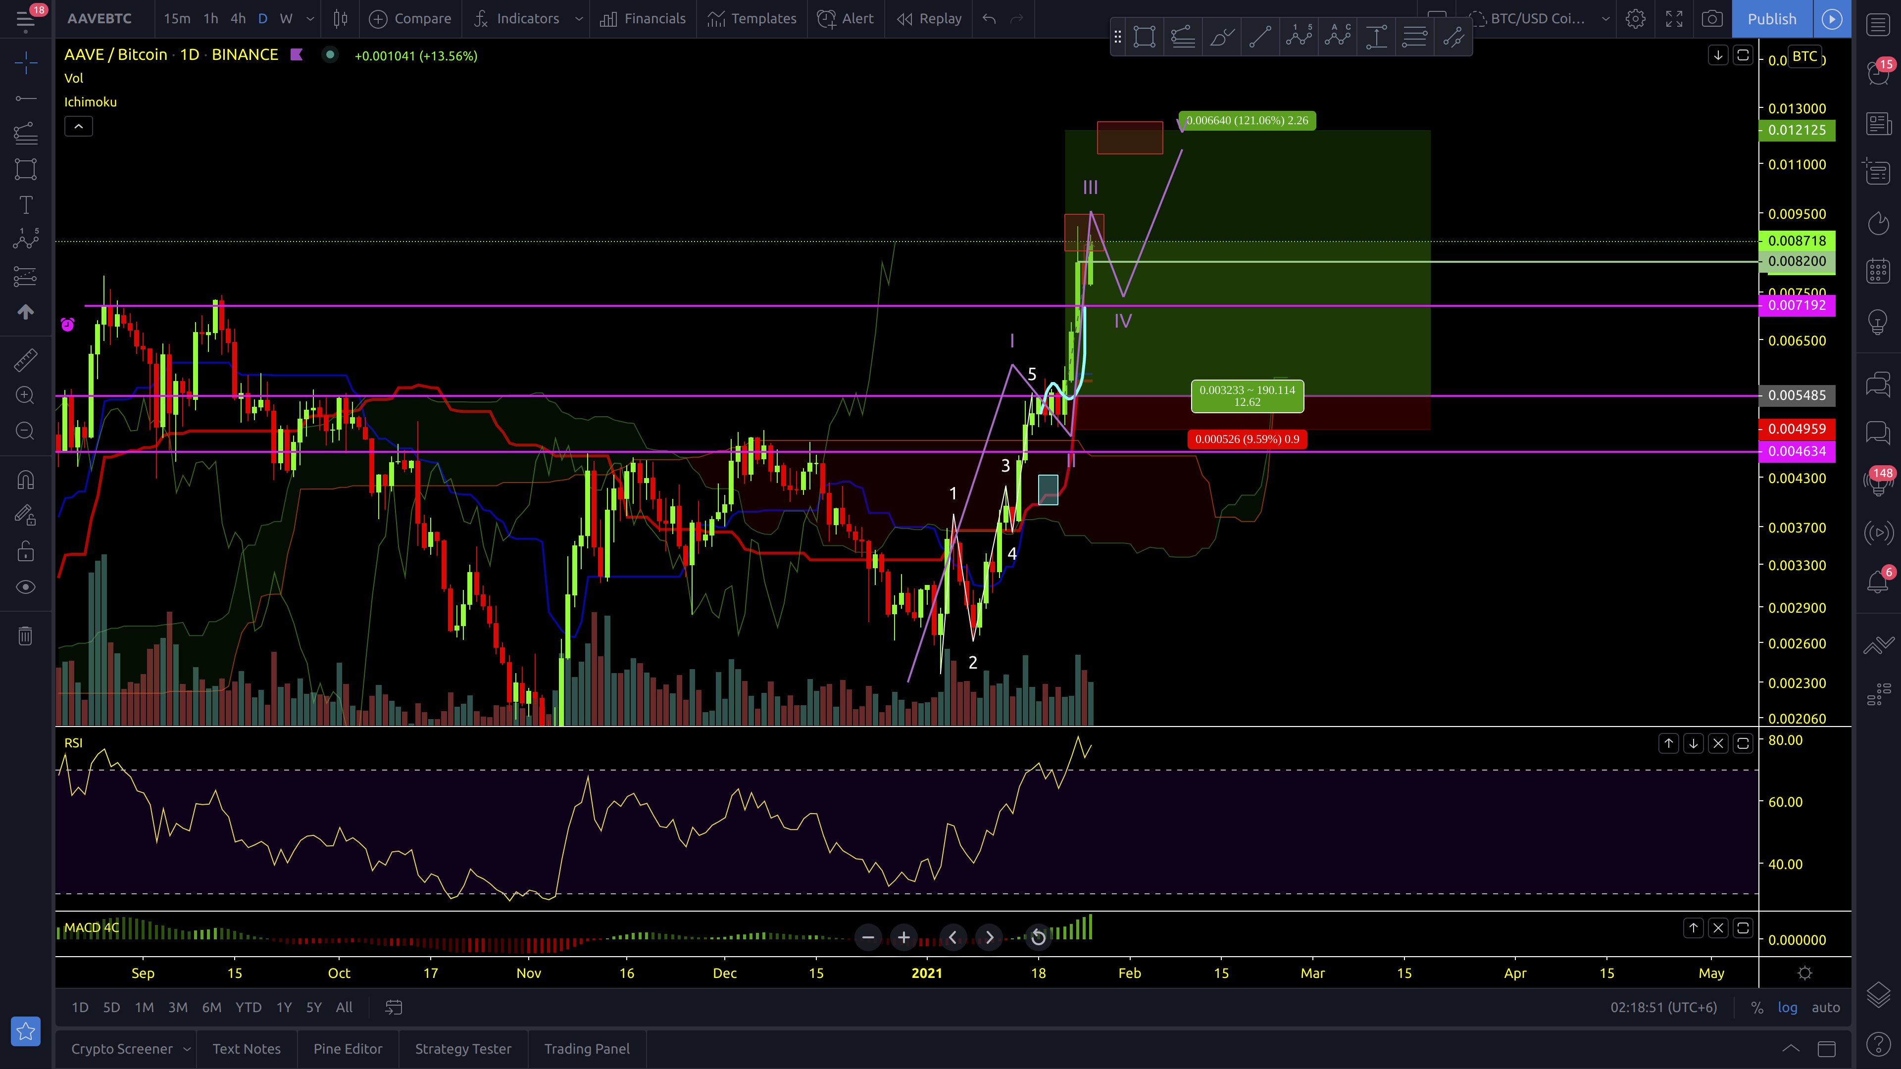
Task: Click the Compare button
Action: 410,18
